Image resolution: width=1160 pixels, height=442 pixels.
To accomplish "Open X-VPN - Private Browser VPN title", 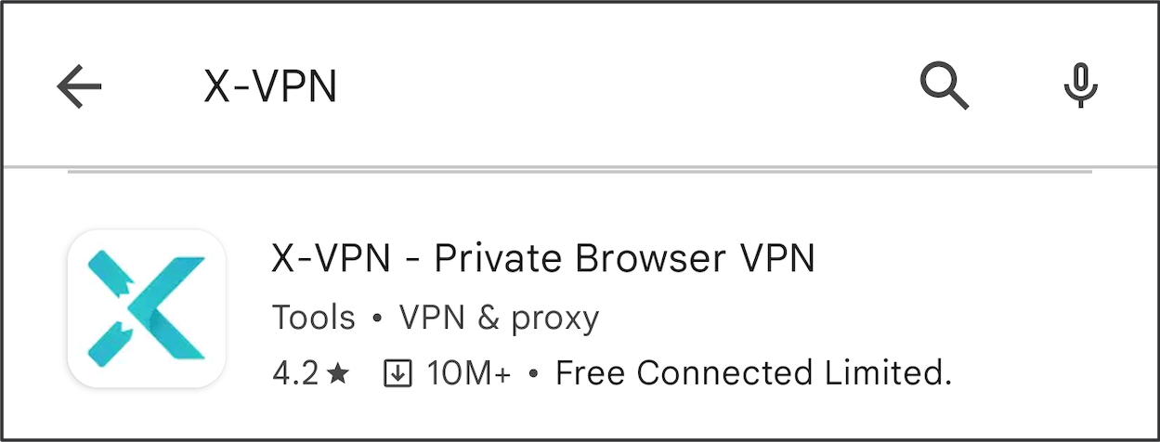I will [543, 259].
